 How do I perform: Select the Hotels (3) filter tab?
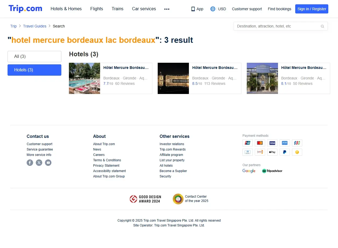(x=34, y=70)
